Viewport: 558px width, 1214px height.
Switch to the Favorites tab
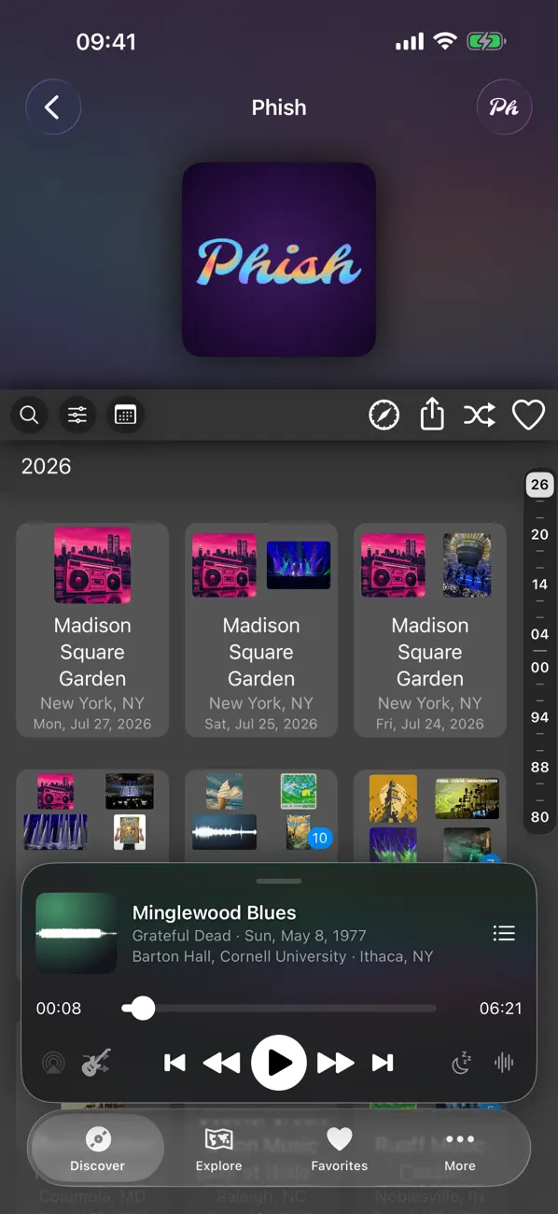pyautogui.click(x=340, y=1148)
